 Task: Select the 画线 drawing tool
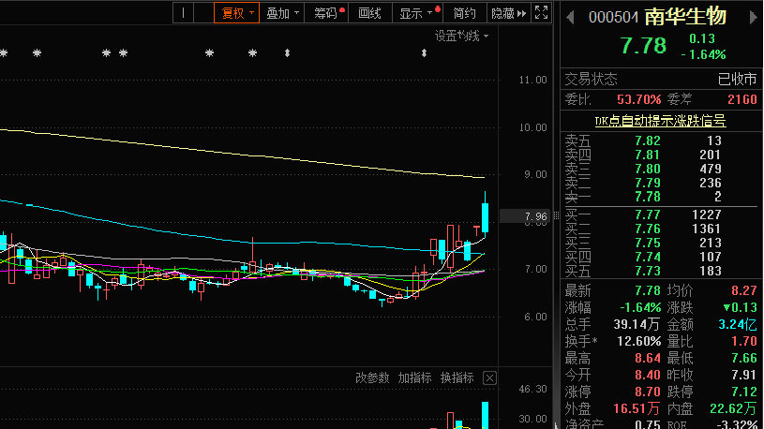click(369, 13)
